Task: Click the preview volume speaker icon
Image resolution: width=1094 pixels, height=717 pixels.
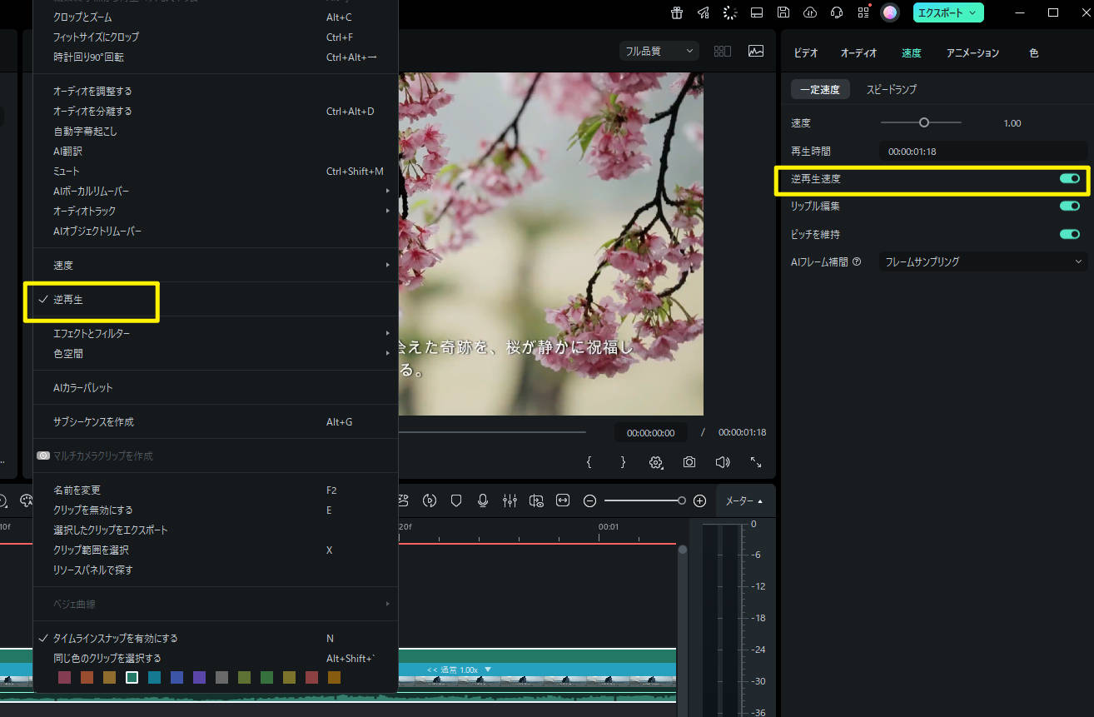Action: pyautogui.click(x=722, y=462)
